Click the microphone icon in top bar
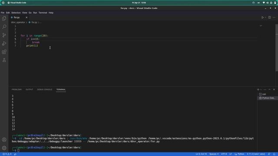Screen dimensions: 278x156 (x=271, y=3)
